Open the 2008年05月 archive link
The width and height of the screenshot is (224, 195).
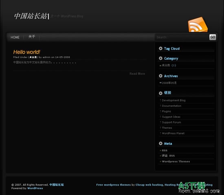[x=169, y=83]
